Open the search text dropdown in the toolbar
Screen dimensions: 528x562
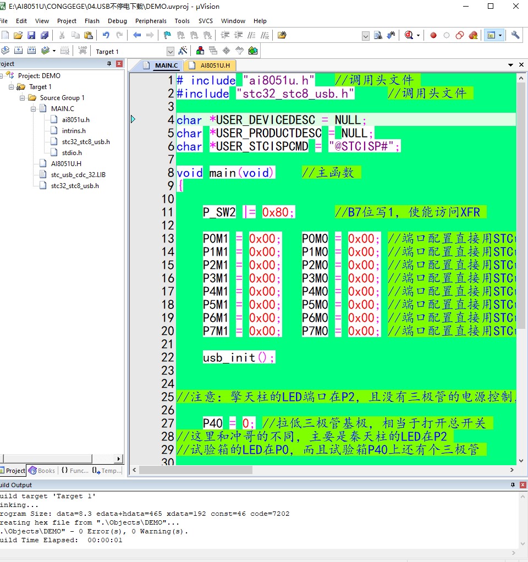(366, 36)
